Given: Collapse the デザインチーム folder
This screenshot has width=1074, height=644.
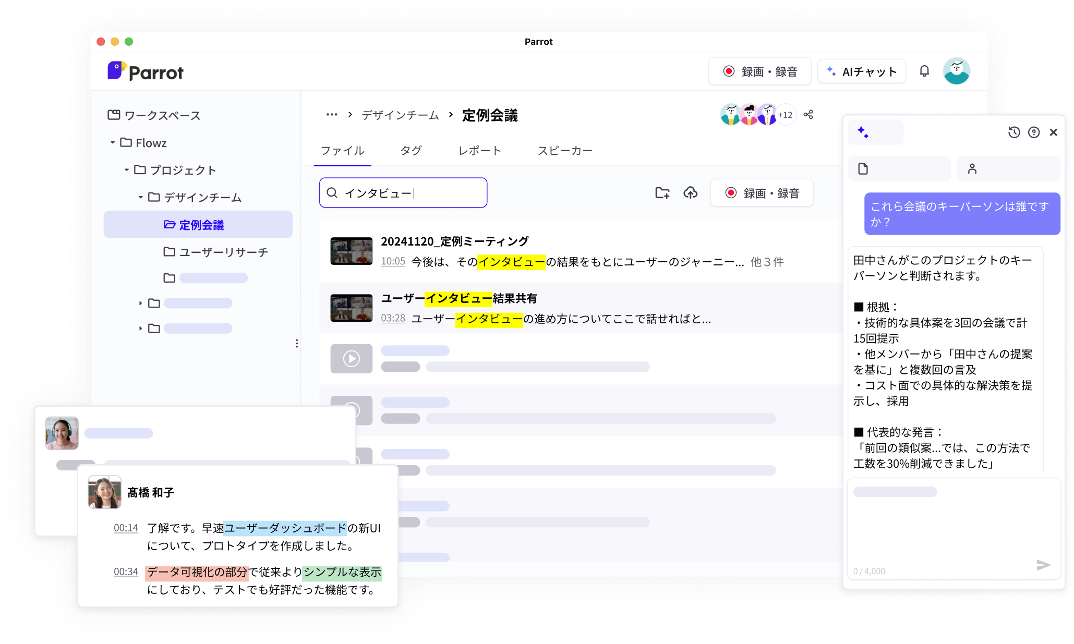Looking at the screenshot, I should click(x=140, y=197).
